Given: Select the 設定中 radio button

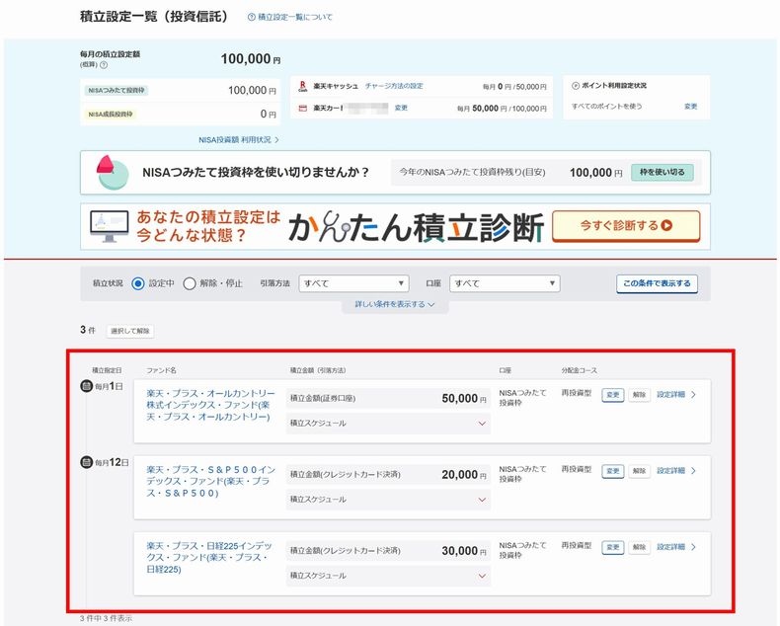Looking at the screenshot, I should click(138, 283).
